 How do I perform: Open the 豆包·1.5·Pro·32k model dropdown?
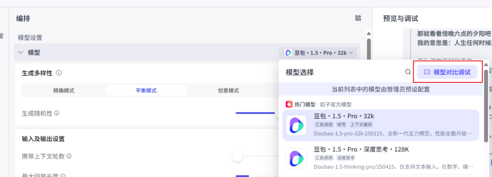(x=318, y=53)
